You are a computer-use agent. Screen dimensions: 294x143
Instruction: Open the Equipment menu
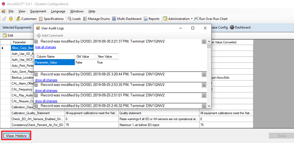coord(38,11)
